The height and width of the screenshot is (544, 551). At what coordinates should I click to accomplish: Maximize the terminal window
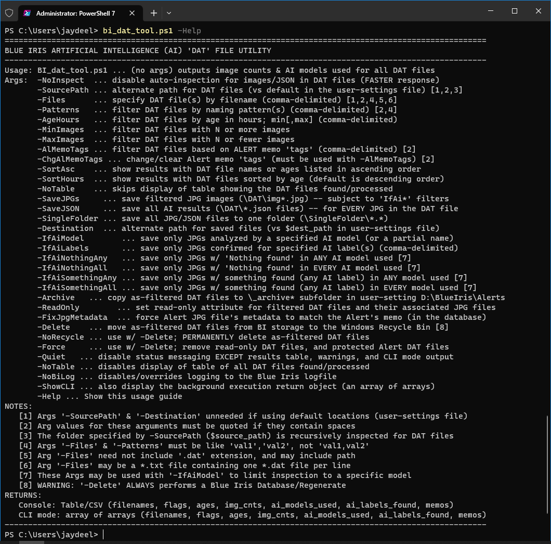(x=515, y=11)
